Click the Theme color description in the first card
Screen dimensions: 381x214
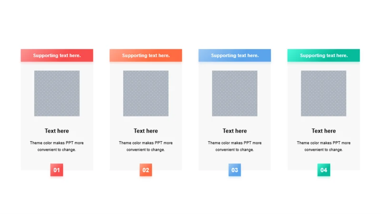point(57,146)
